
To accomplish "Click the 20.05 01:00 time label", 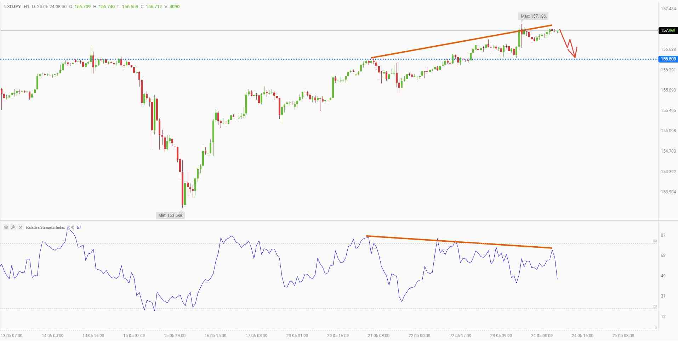I will point(297,336).
